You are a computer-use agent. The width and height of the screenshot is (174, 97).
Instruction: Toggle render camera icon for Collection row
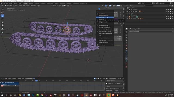pyautogui.click(x=172, y=10)
